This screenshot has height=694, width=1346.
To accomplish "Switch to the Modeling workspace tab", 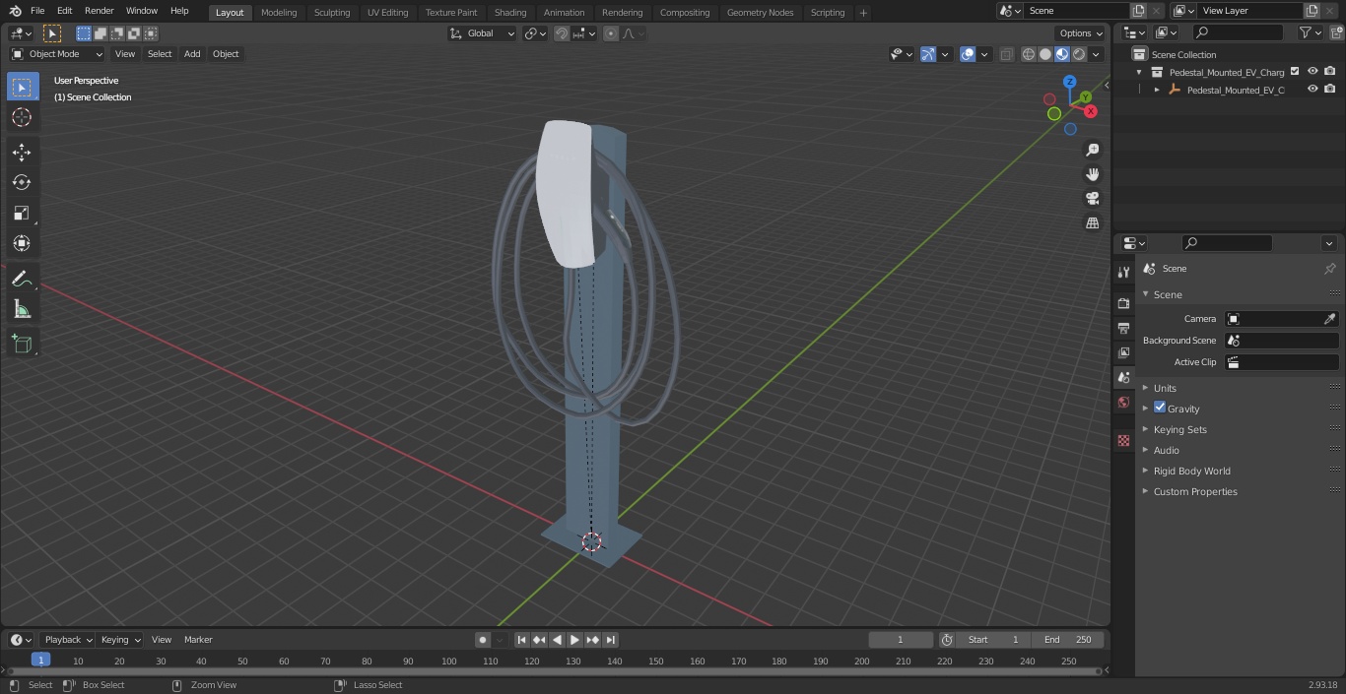I will [x=279, y=12].
